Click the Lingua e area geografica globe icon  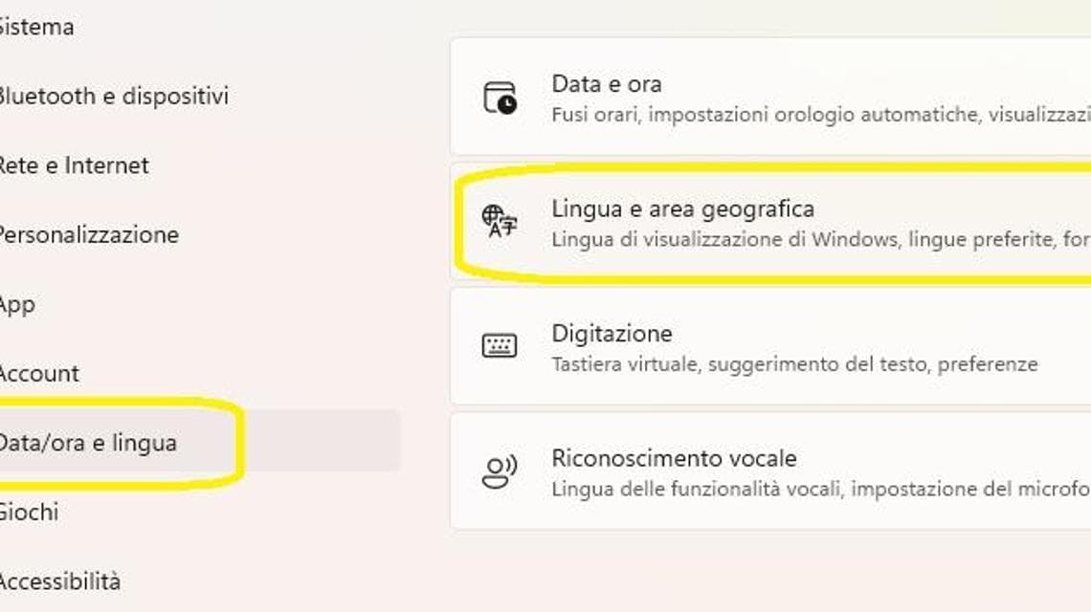point(500,221)
